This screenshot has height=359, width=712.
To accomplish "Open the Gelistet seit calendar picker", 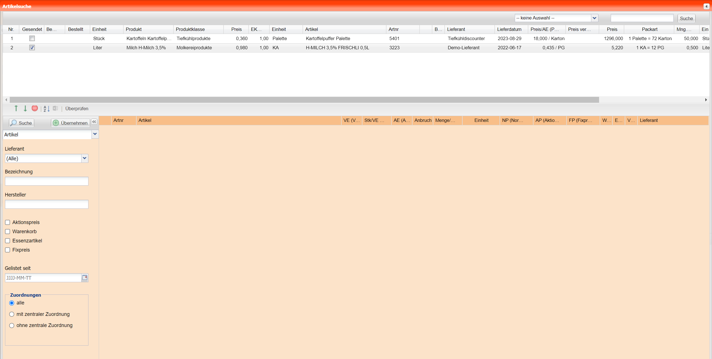I will [85, 277].
